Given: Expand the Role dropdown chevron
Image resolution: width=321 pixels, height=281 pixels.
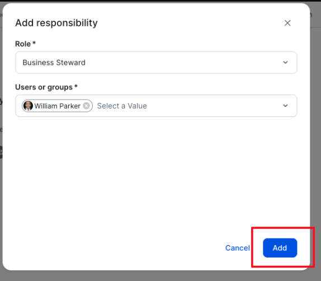Looking at the screenshot, I should (x=285, y=62).
